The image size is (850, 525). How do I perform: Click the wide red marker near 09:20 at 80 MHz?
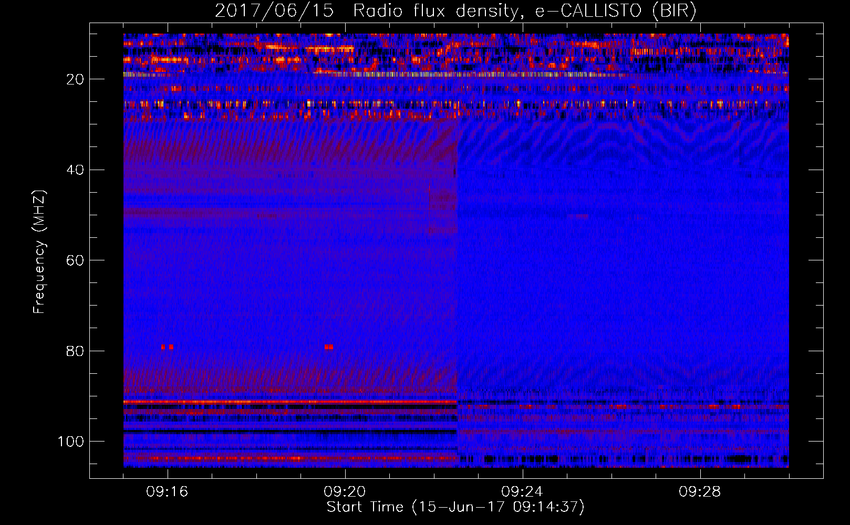tap(329, 347)
